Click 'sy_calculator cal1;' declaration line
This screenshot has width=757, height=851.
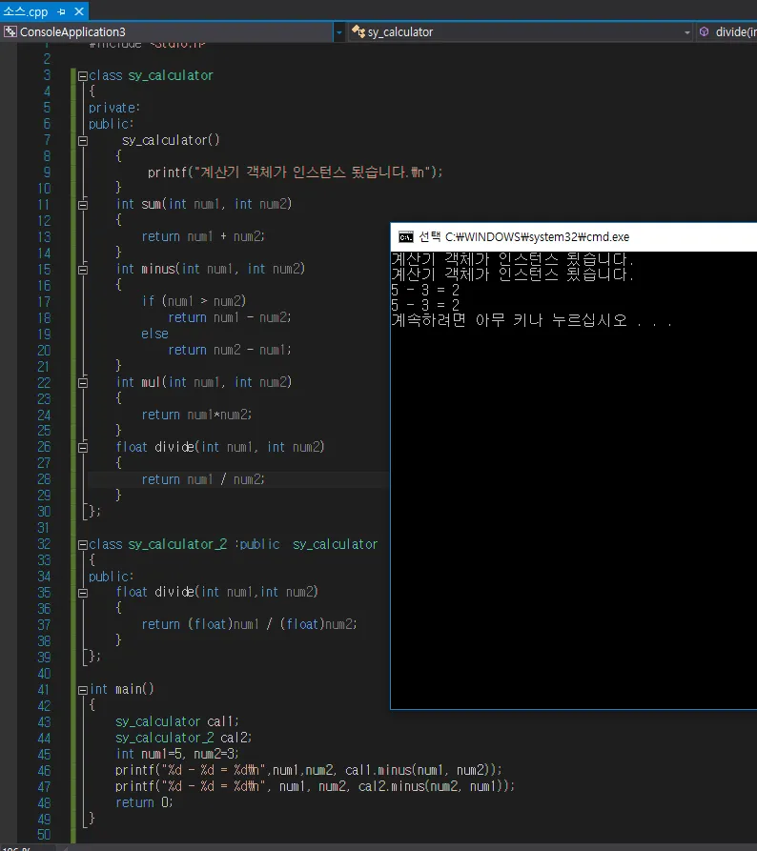[x=177, y=721]
